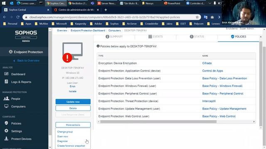Open the Cifrado policy

point(207,63)
